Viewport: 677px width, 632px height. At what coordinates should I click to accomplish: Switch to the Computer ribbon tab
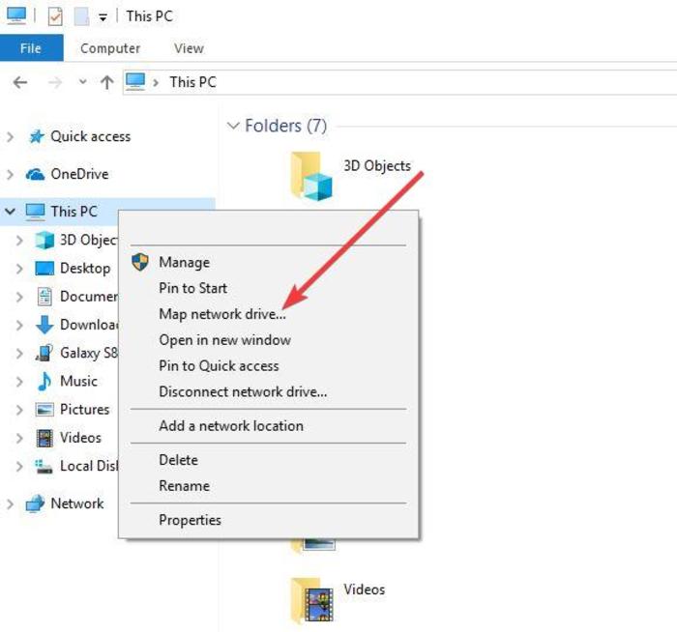pyautogui.click(x=110, y=48)
